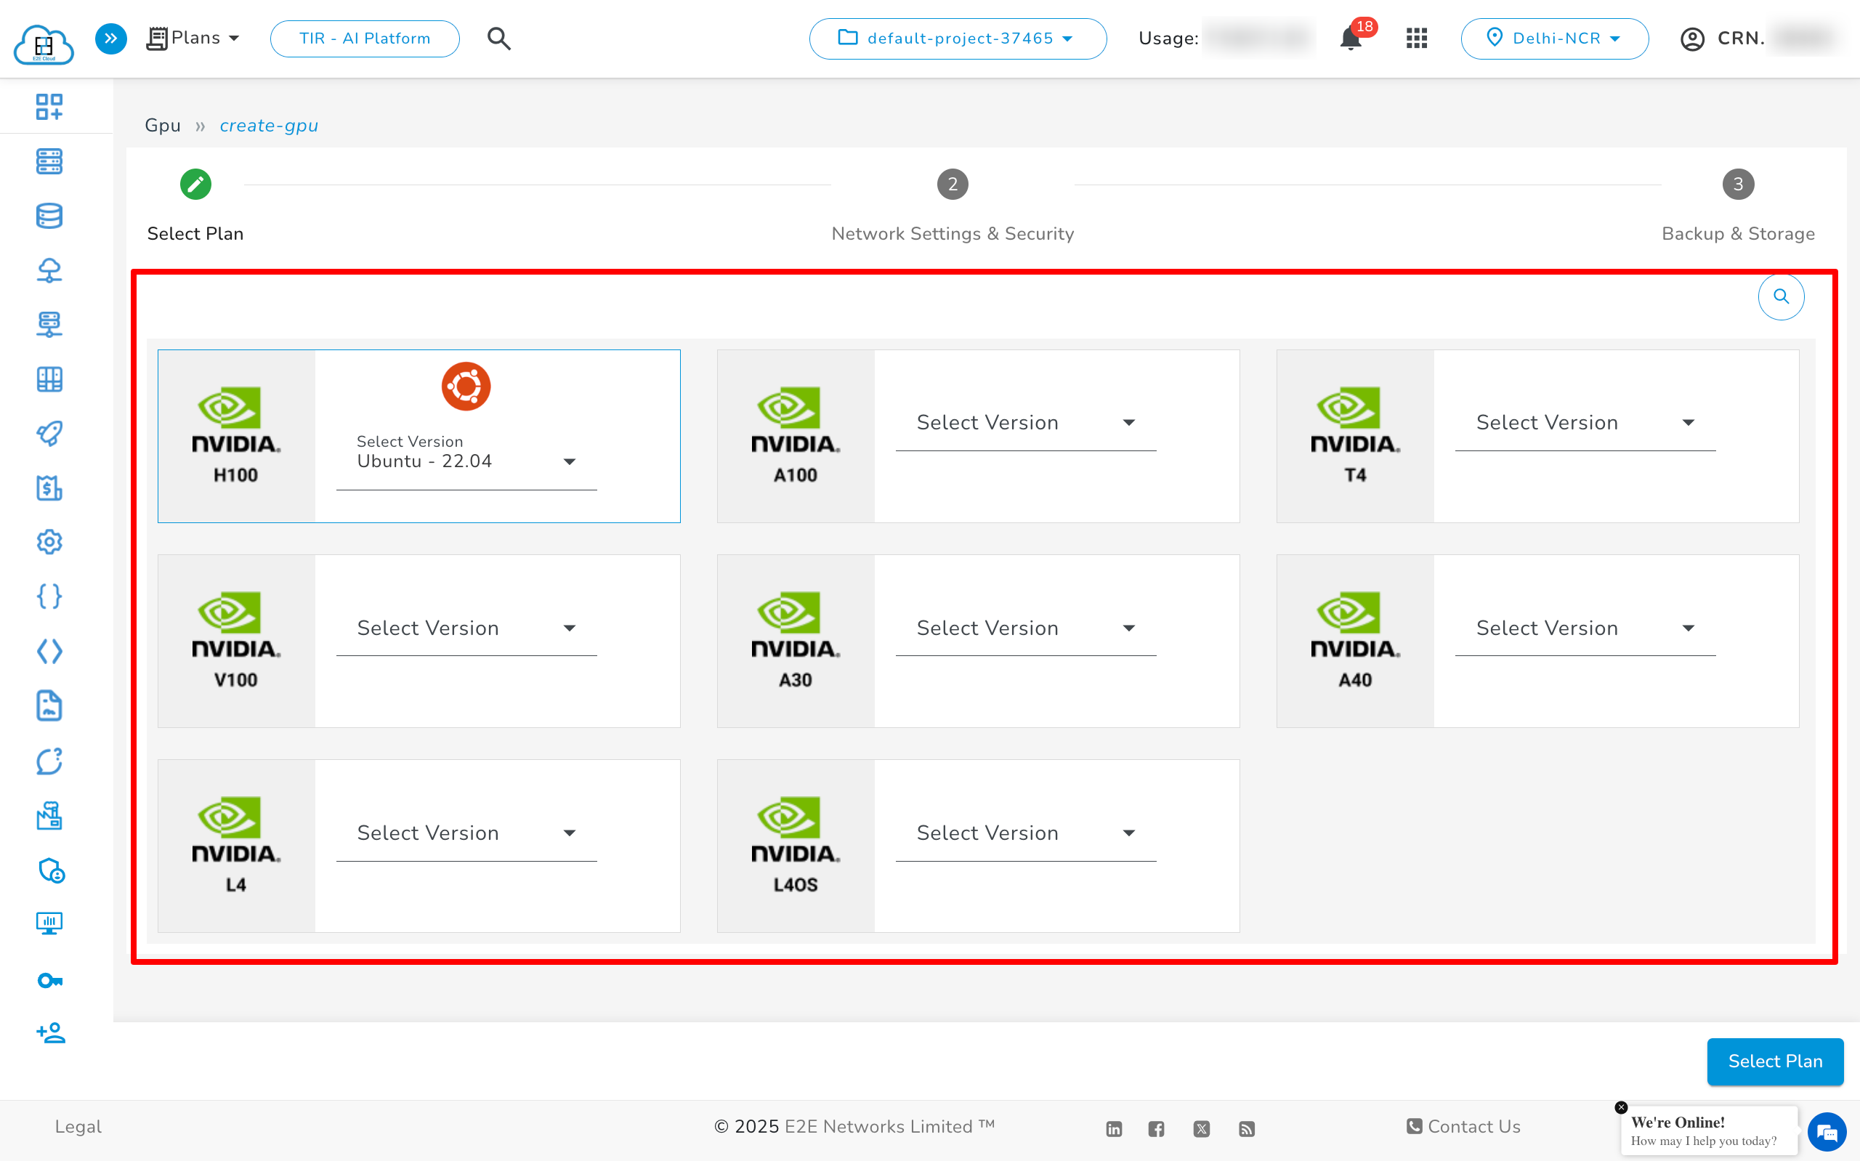Open dashboard add-widget sidebar icon
This screenshot has height=1161, width=1860.
coord(49,107)
